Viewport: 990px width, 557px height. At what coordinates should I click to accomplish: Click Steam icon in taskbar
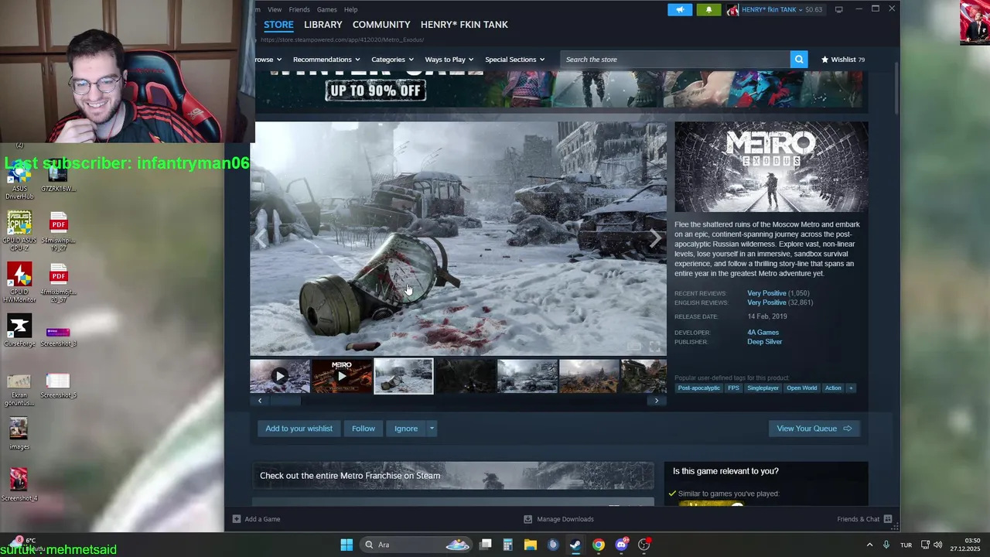(575, 545)
